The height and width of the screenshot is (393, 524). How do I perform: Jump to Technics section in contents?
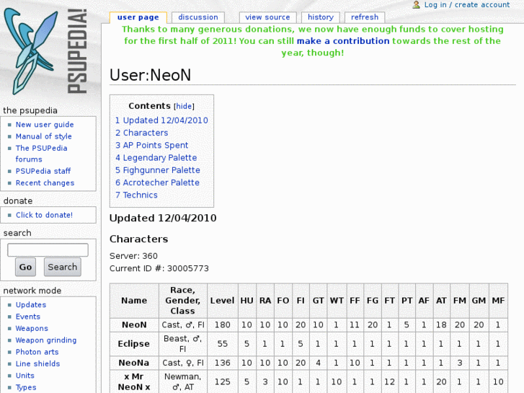(136, 195)
